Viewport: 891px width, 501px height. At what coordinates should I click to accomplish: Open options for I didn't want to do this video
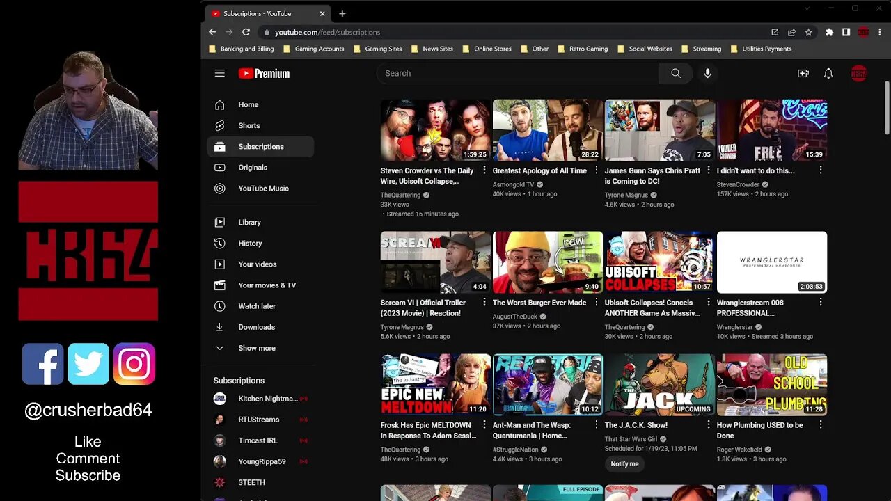point(821,170)
